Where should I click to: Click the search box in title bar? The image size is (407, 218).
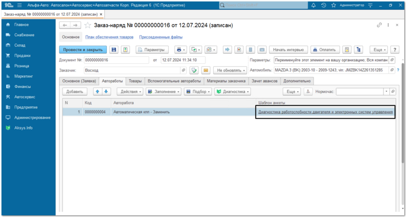(x=263, y=5)
